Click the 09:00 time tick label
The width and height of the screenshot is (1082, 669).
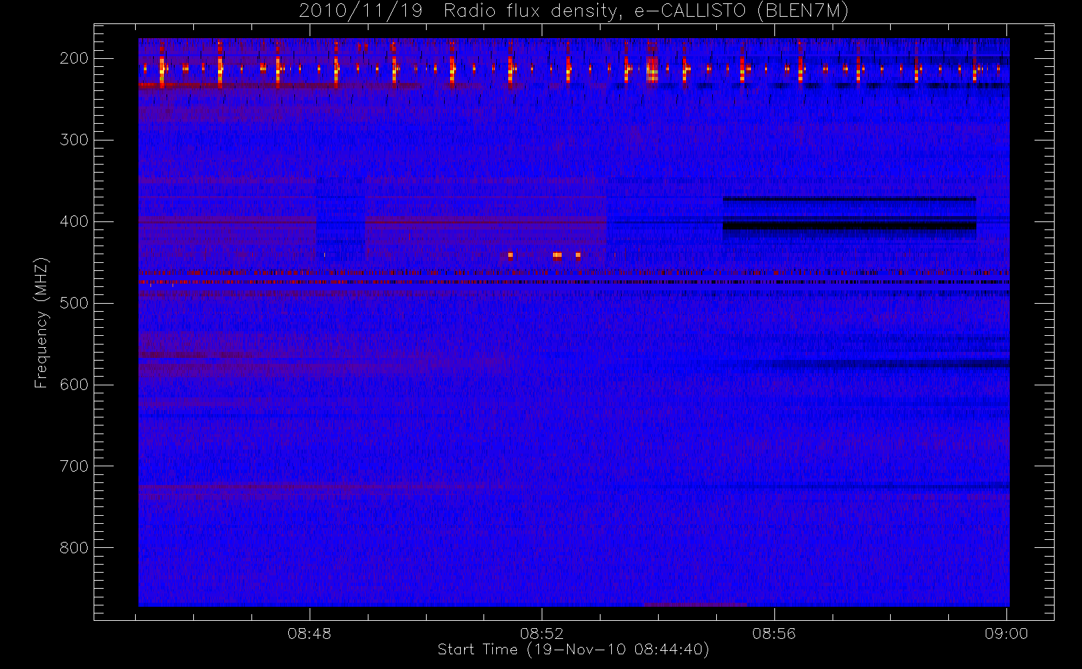pyautogui.click(x=1006, y=634)
